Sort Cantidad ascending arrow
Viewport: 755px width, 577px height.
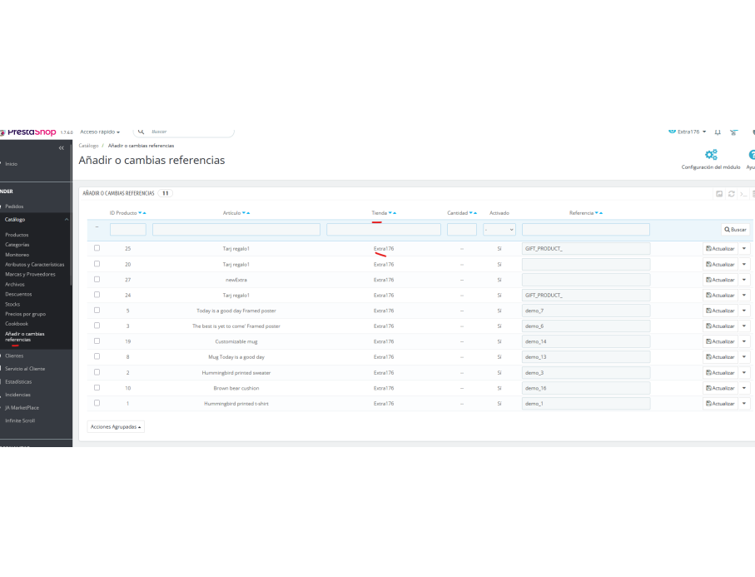475,213
